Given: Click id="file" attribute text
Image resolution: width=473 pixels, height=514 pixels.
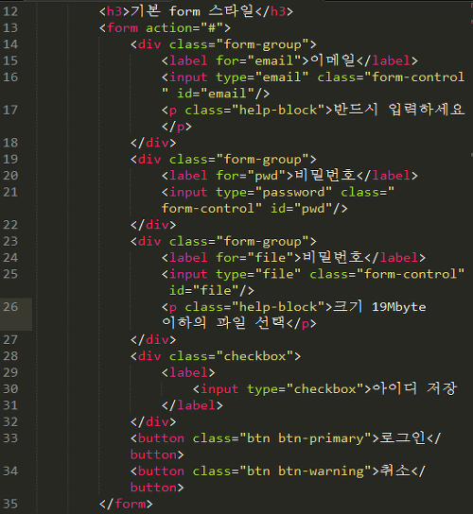Looking at the screenshot, I should 204,291.
